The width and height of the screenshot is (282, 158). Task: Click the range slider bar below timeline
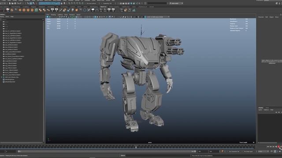(x=106, y=151)
